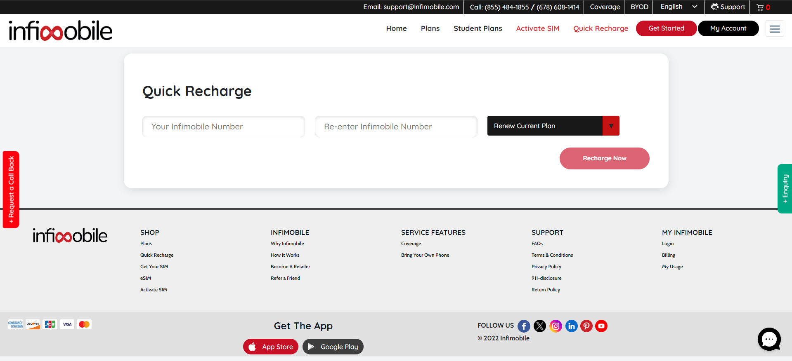Image resolution: width=792 pixels, height=361 pixels.
Task: Open the Become A Retailer link
Action: click(291, 267)
